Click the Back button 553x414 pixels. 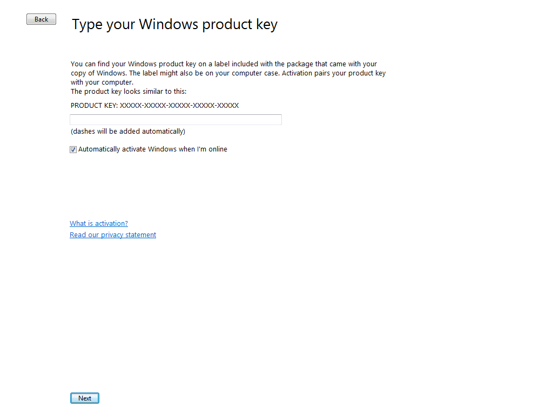[x=41, y=19]
